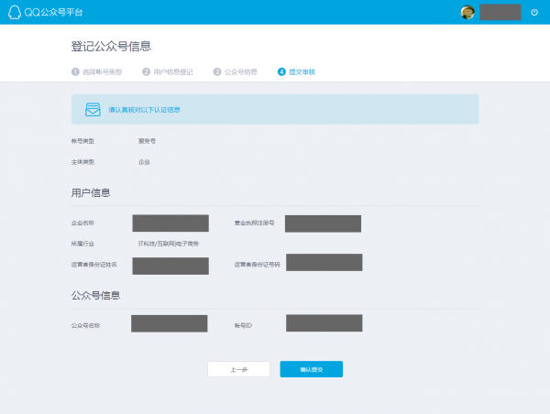
Task: Click the step 2 number circle
Action: coord(146,71)
